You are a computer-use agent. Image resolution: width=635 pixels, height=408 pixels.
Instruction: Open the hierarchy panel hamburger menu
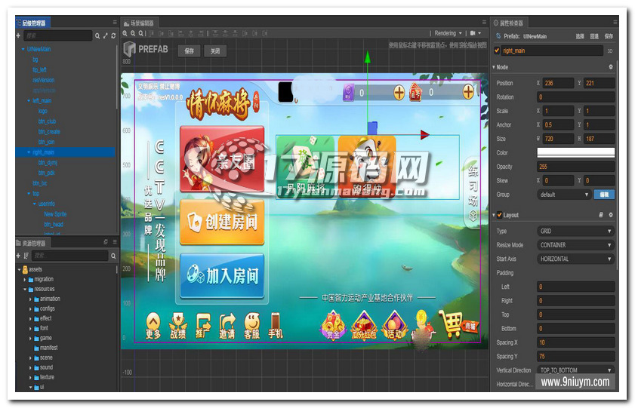click(115, 23)
